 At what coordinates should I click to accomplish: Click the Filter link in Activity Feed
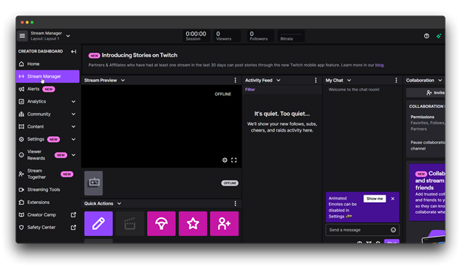[x=250, y=89]
